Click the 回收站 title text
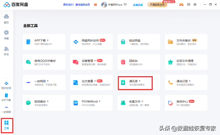This screenshot has width=220, height=135. [x=133, y=61]
